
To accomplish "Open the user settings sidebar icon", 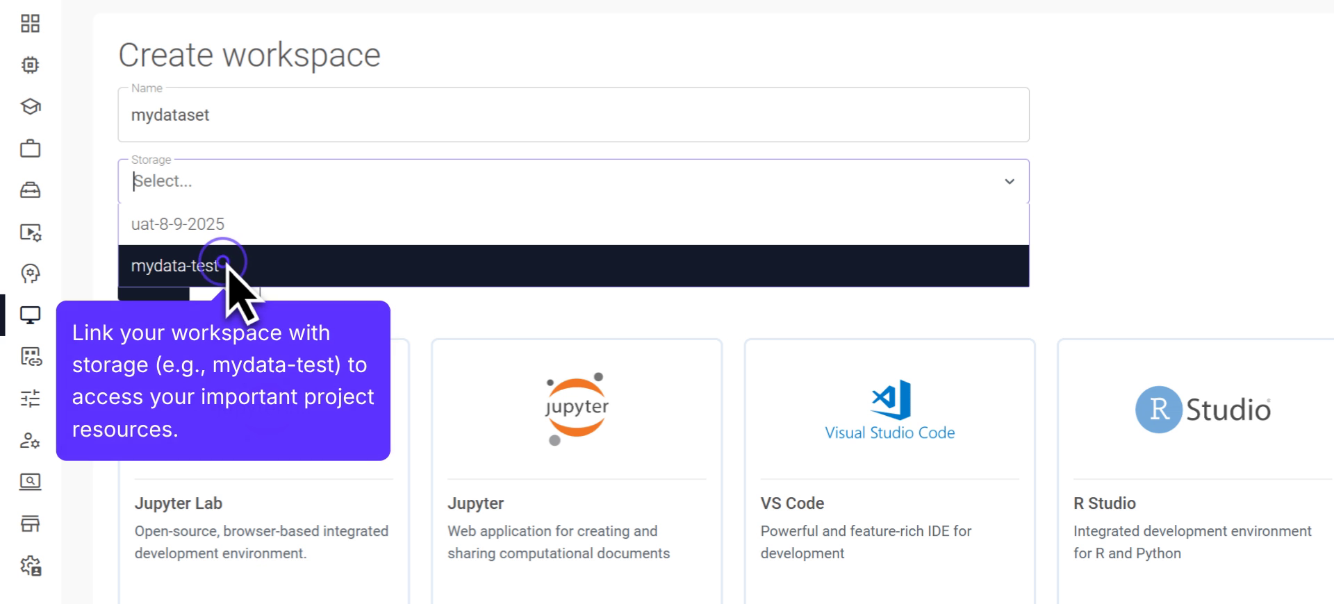I will pyautogui.click(x=30, y=440).
